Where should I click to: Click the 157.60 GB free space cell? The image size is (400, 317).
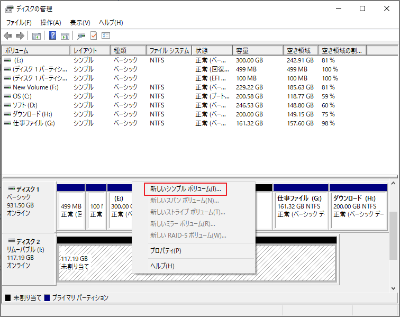coord(300,123)
